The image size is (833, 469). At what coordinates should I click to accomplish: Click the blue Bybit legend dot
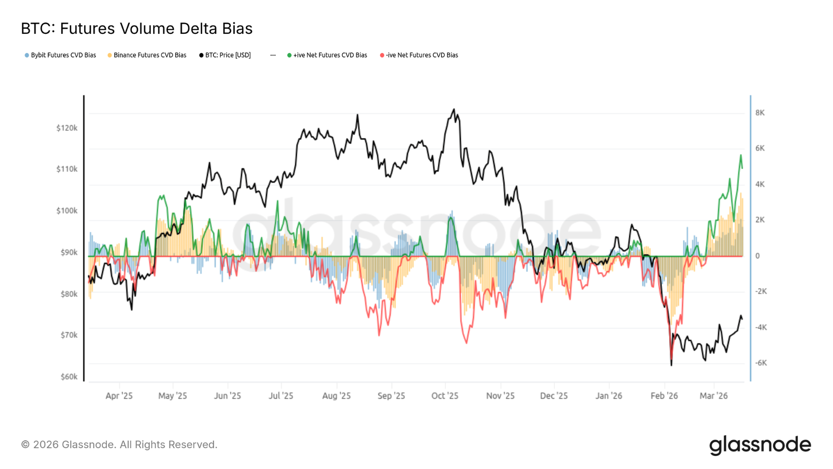[x=27, y=55]
